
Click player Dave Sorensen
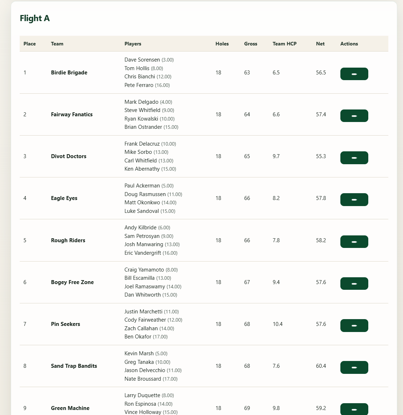coord(142,60)
